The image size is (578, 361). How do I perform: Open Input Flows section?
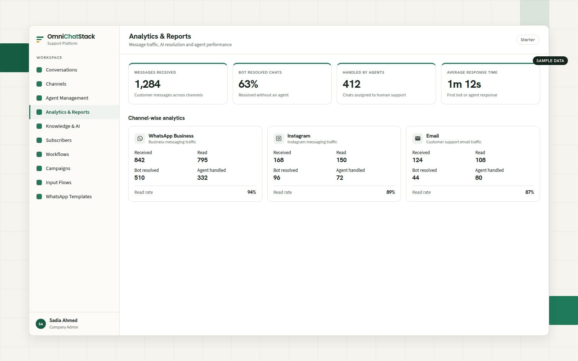click(74, 182)
